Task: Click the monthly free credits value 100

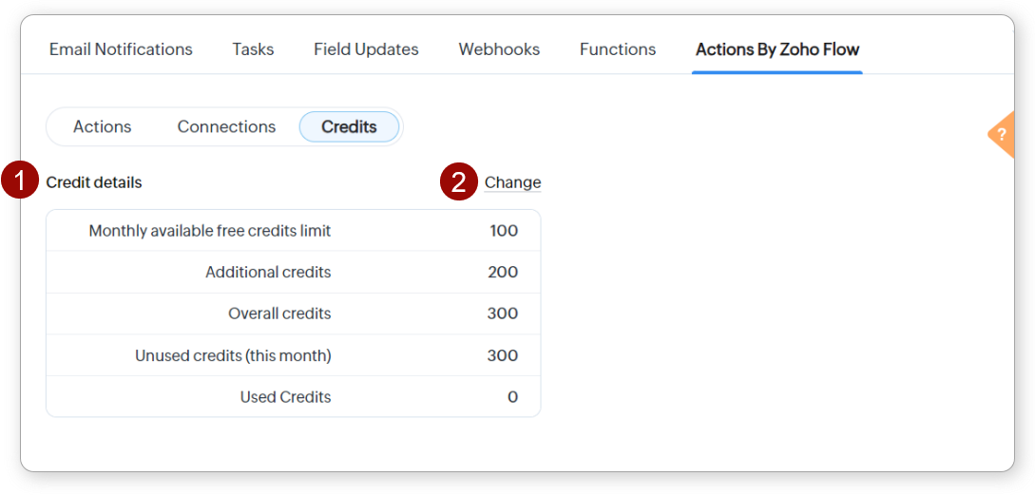Action: coord(503,231)
